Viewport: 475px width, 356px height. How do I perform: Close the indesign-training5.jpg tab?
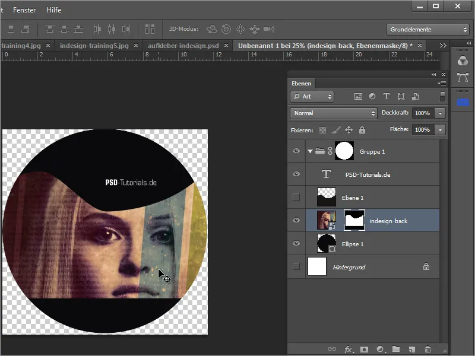click(136, 46)
